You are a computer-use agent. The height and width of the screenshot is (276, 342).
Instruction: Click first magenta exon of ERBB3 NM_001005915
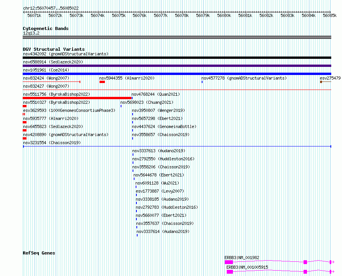[x=230, y=272]
